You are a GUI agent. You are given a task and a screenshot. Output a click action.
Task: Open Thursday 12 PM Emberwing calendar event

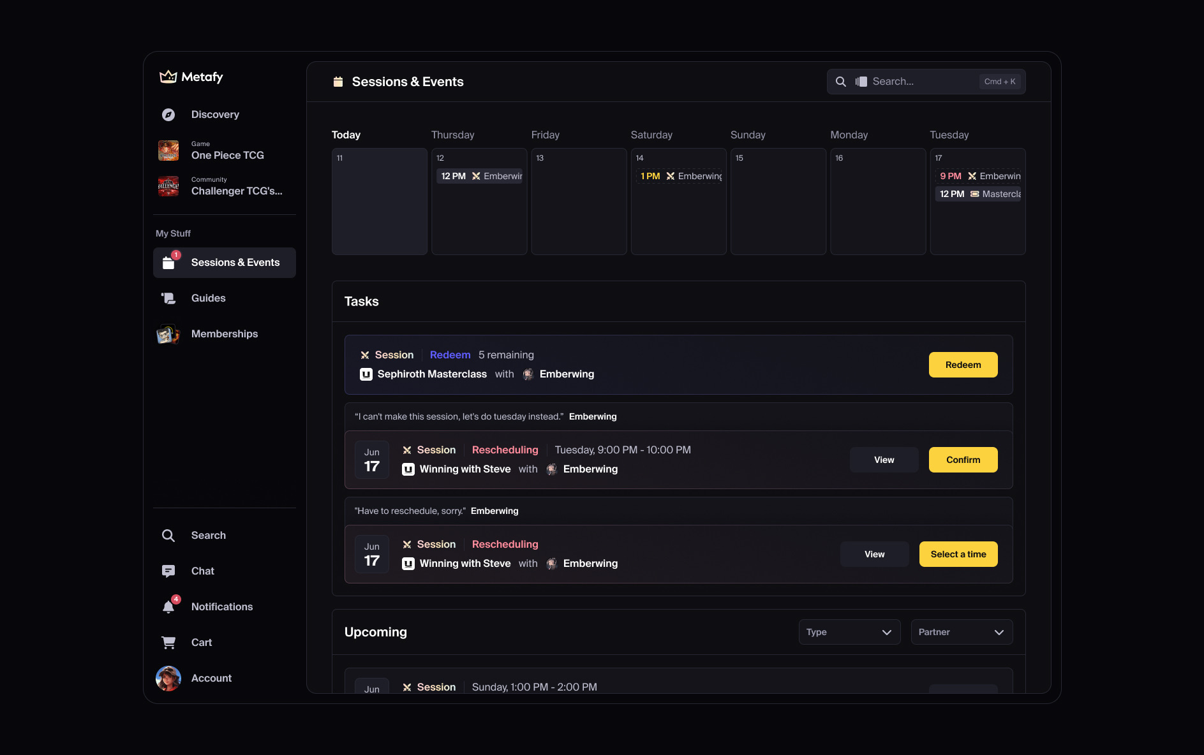pyautogui.click(x=479, y=176)
